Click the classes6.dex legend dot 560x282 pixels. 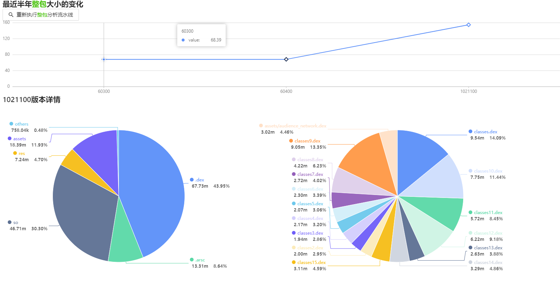tap(294, 189)
